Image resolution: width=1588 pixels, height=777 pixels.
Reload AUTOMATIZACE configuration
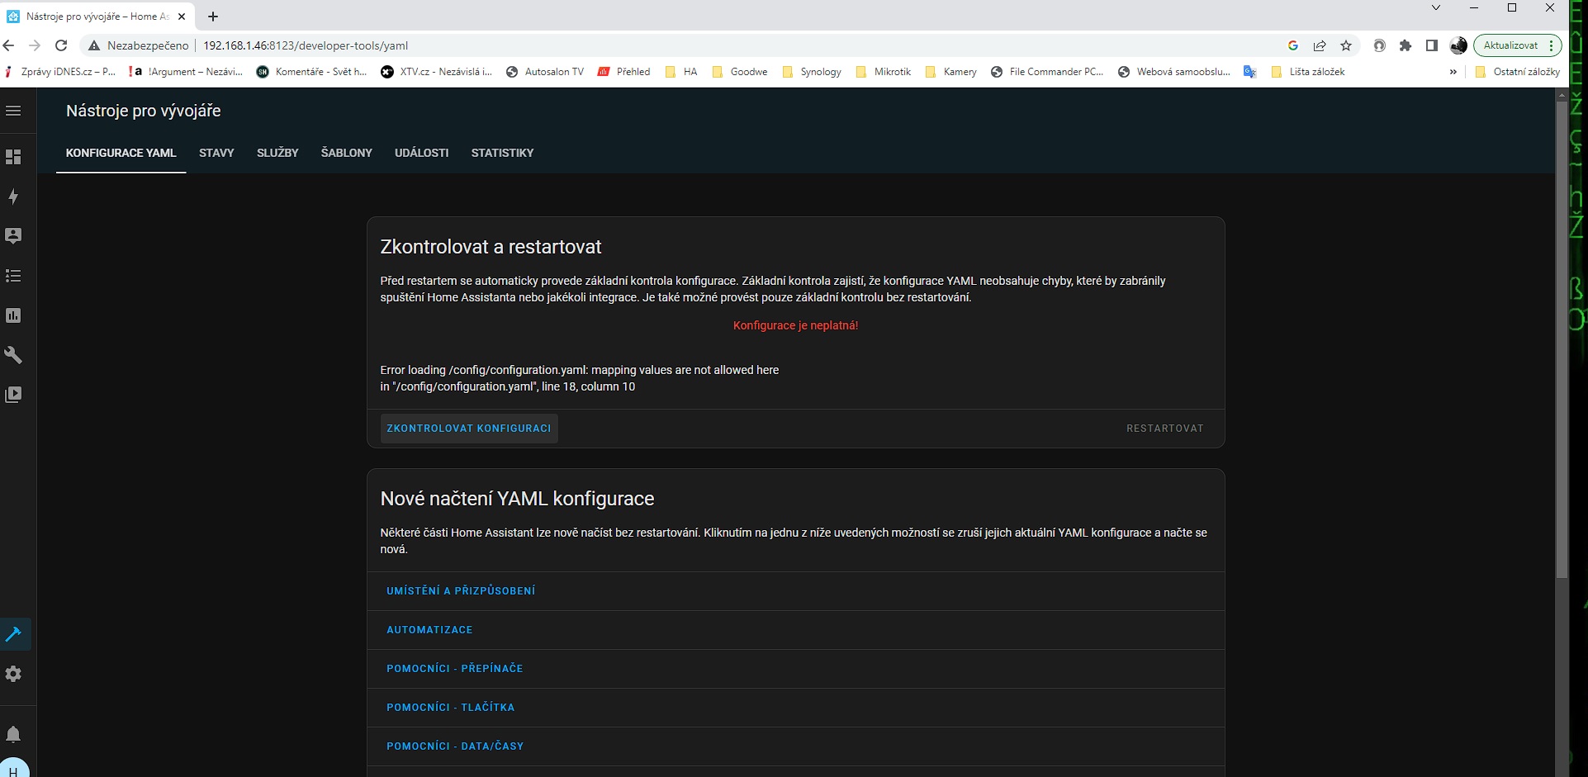point(429,630)
